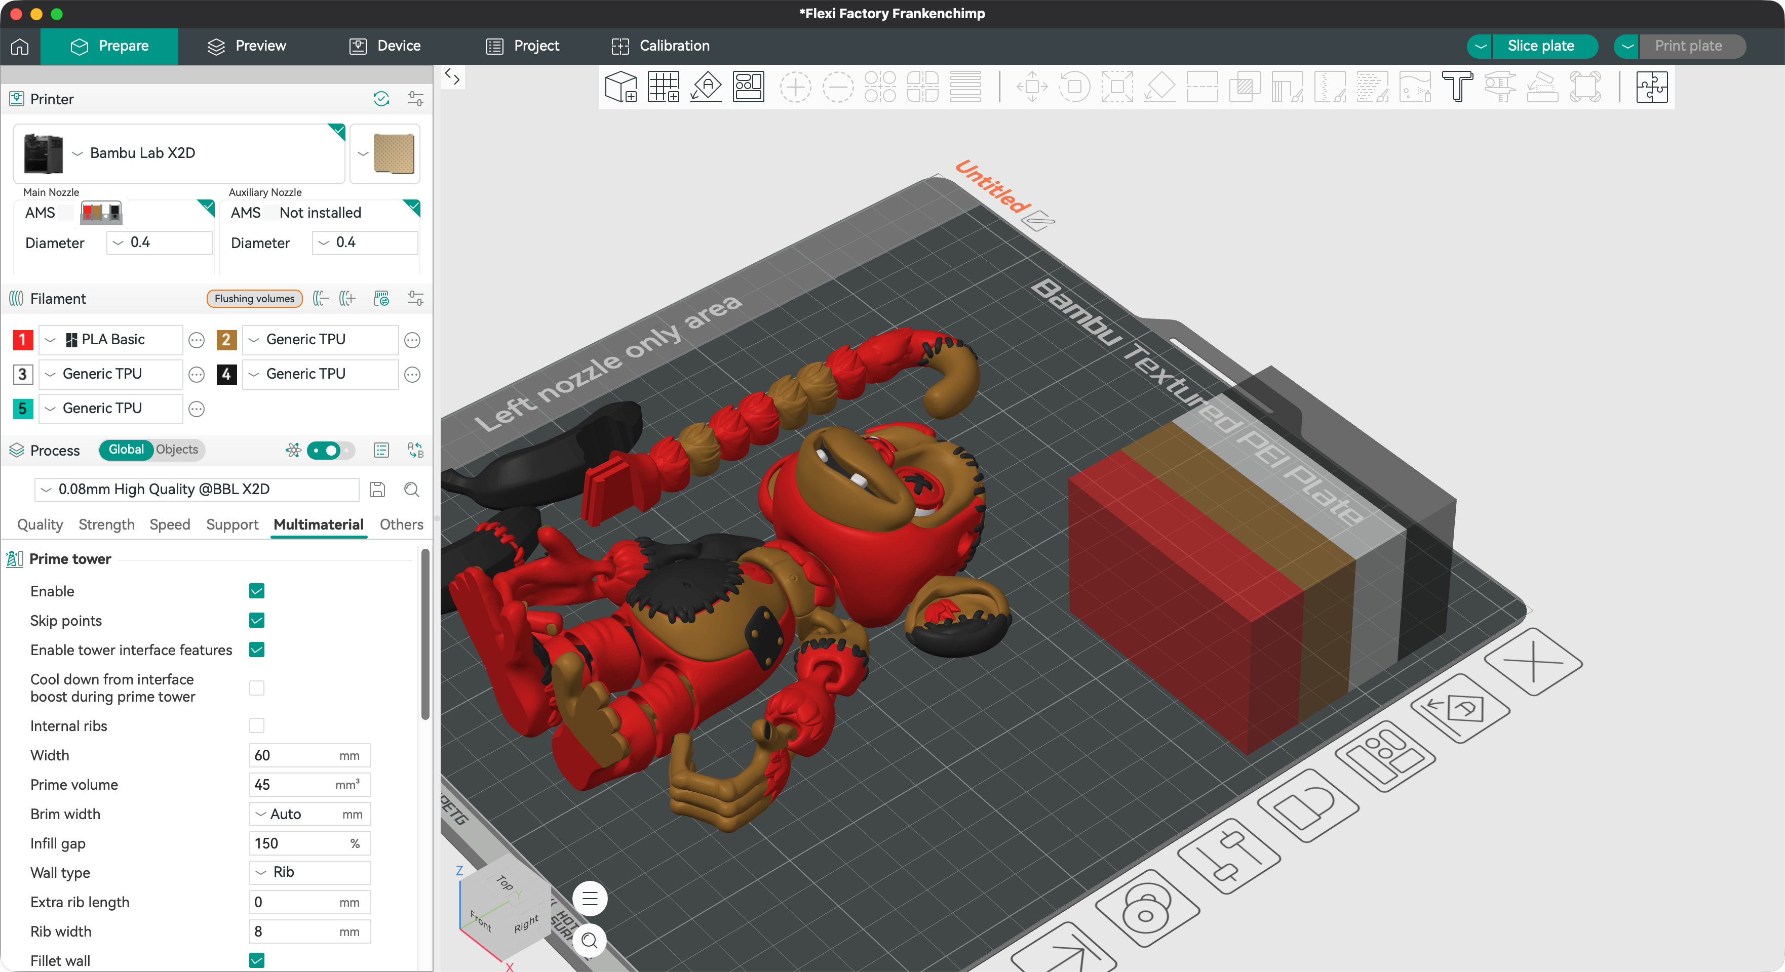Open the Project tab
Image resolution: width=1785 pixels, height=972 pixels.
pos(523,47)
